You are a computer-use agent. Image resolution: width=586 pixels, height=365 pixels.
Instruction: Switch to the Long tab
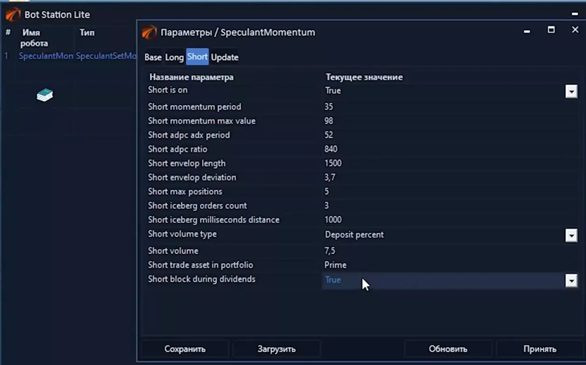point(174,57)
